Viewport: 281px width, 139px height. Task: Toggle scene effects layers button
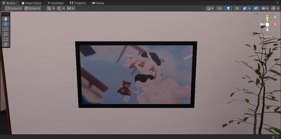click(x=245, y=8)
